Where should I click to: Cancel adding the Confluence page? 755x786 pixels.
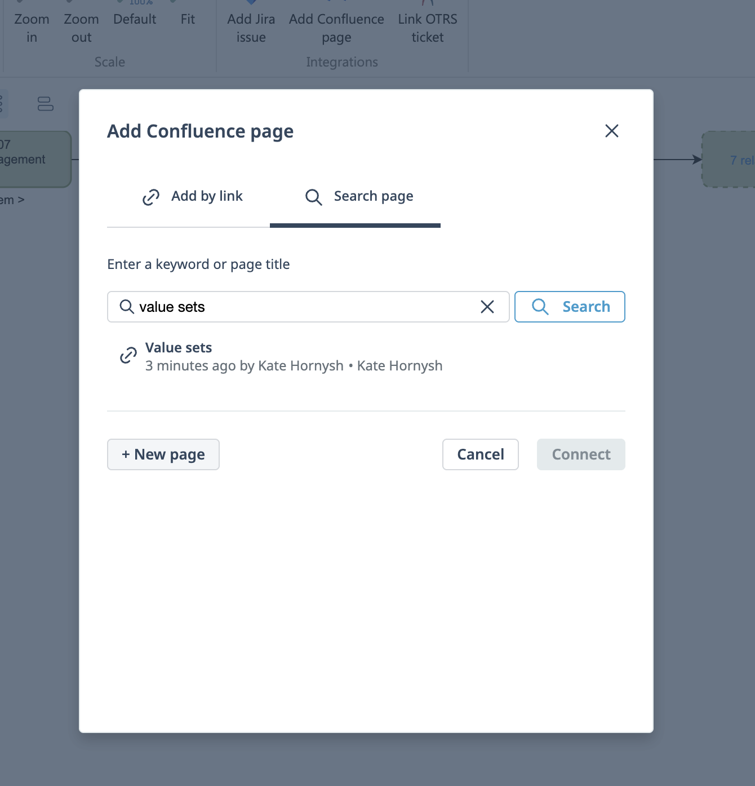(480, 454)
